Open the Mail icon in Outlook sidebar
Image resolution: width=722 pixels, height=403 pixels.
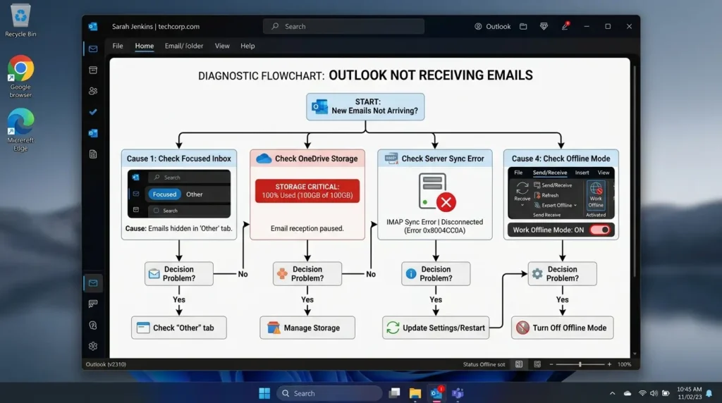click(93, 49)
